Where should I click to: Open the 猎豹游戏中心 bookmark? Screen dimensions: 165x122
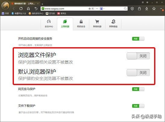tap(36, 13)
